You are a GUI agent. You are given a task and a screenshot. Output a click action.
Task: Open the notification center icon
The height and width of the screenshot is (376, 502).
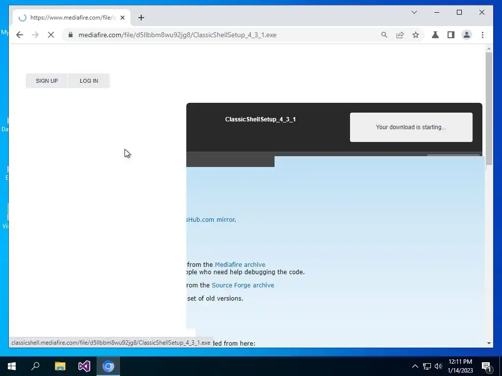[x=486, y=366]
